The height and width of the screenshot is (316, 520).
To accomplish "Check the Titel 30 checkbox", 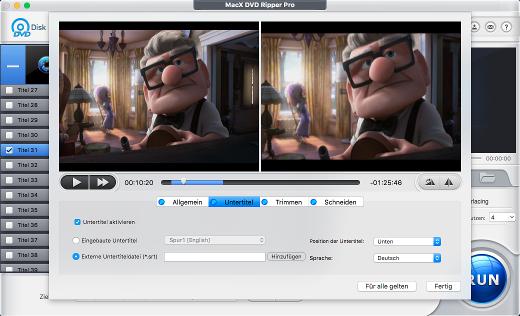I will [9, 135].
